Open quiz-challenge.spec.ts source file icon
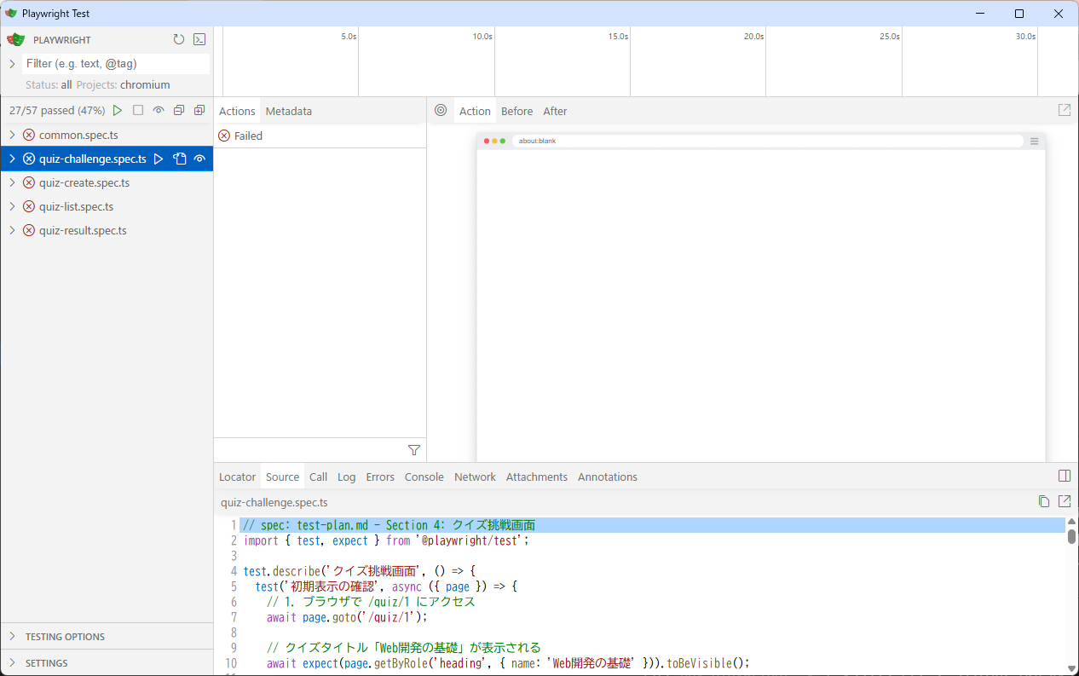Image resolution: width=1079 pixels, height=676 pixels. click(179, 159)
